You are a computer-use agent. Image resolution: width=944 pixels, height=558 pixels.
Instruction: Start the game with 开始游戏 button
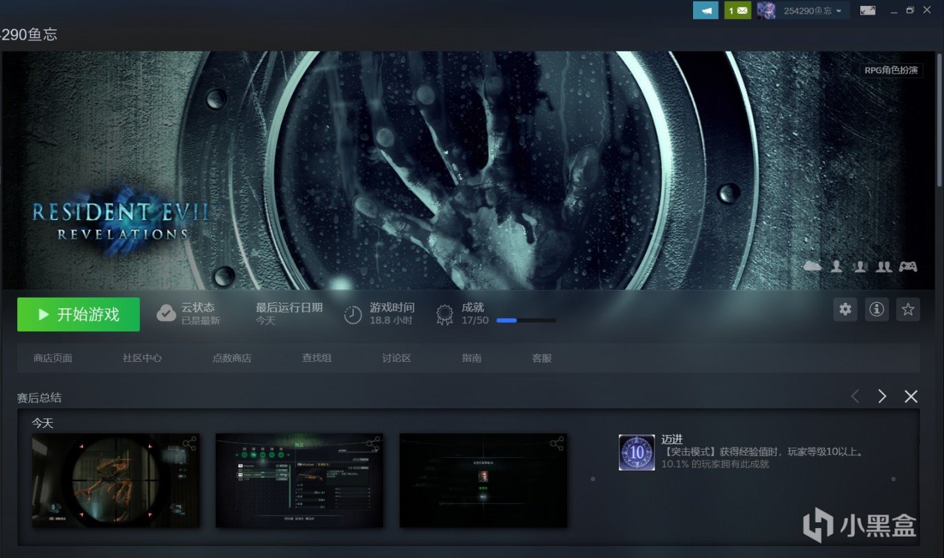(78, 314)
